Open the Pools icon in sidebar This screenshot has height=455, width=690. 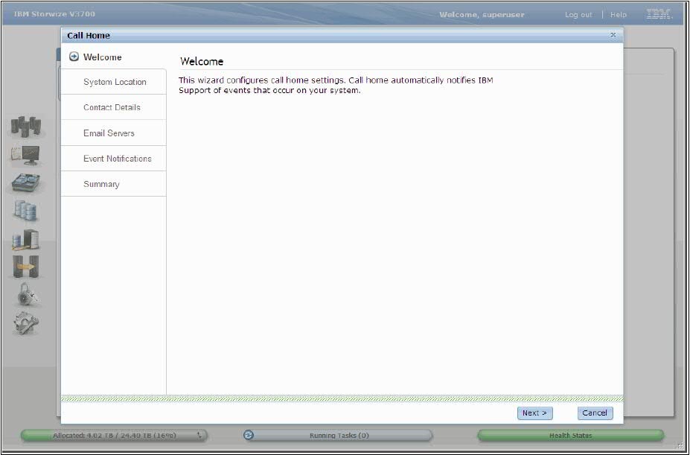click(25, 183)
